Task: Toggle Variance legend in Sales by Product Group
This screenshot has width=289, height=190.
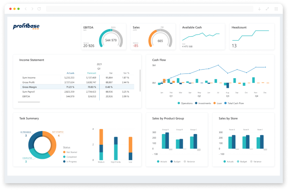Action: click(189, 161)
